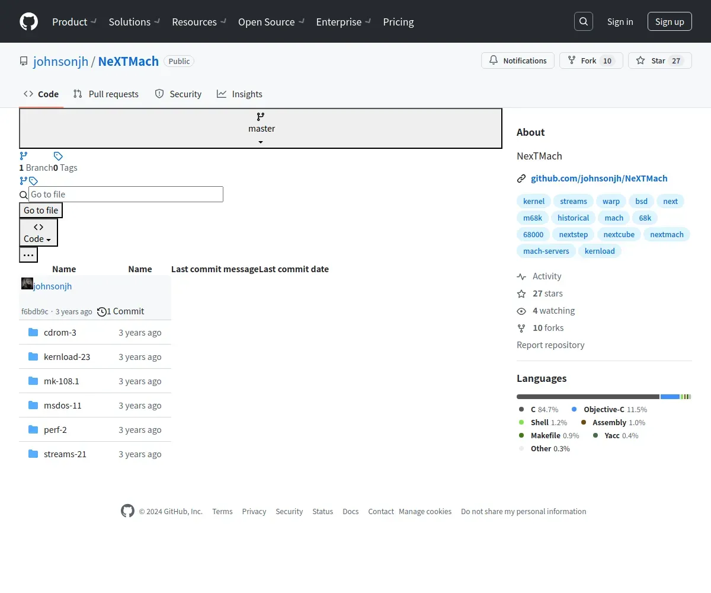Open the kernload-23 folder name
The width and height of the screenshot is (711, 593).
(67, 356)
